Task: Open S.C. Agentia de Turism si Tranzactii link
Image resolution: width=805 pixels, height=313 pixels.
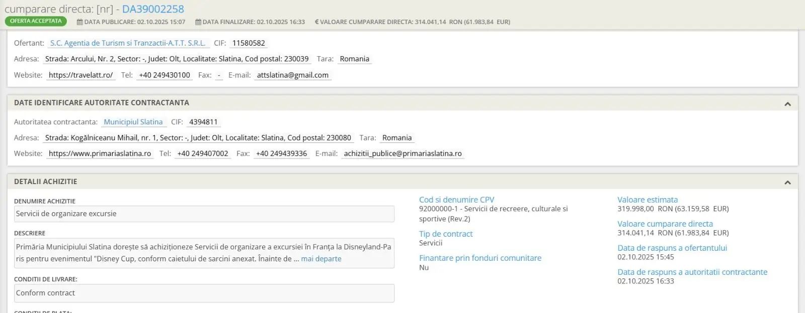Action: (128, 43)
